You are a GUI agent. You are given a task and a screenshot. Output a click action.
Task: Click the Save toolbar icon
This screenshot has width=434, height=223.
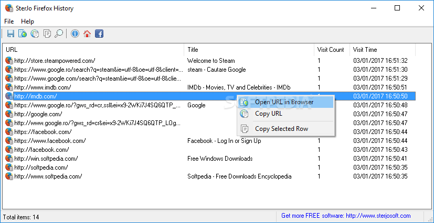[10, 34]
